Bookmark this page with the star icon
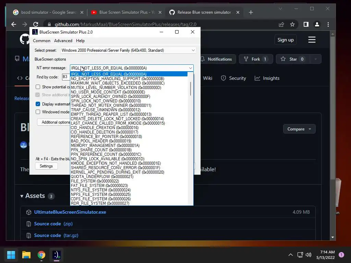Viewport: 351px width, 263px height. click(x=292, y=24)
